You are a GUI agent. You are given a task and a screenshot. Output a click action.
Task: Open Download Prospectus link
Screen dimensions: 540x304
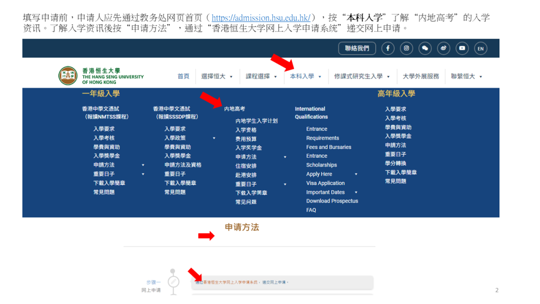coord(332,201)
